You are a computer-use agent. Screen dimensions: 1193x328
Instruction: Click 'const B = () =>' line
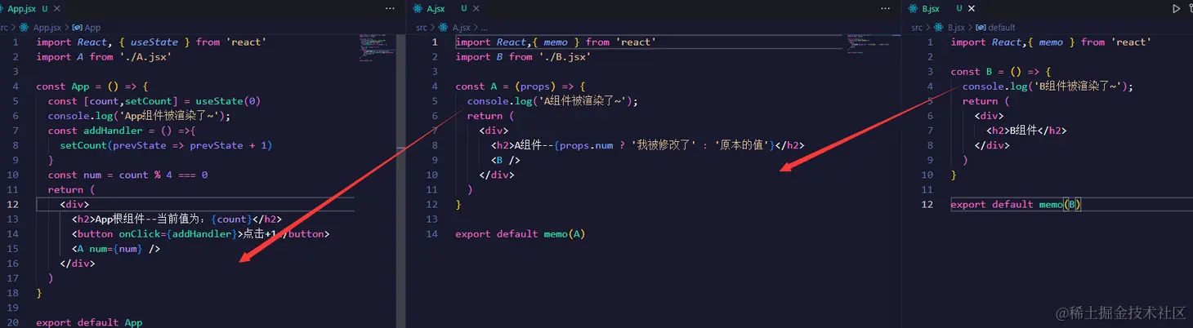1001,72
